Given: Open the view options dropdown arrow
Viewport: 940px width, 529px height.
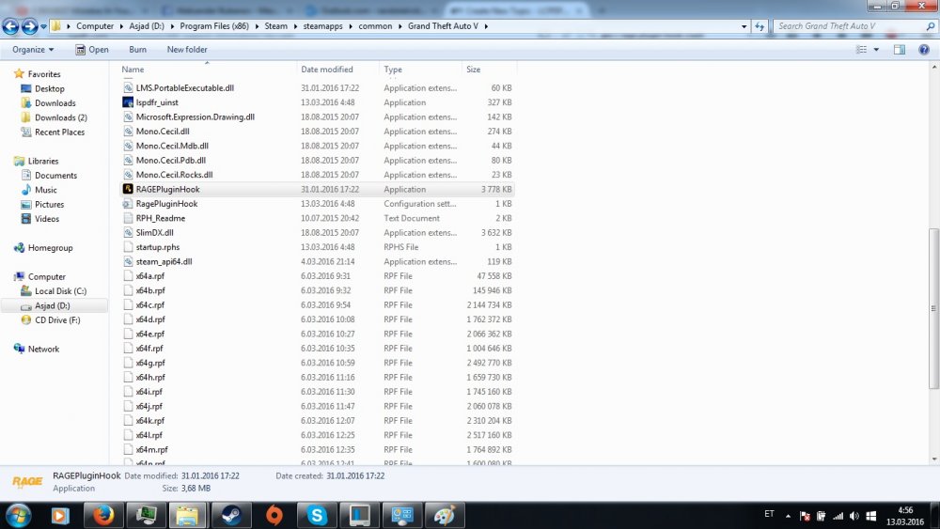Looking at the screenshot, I should [876, 50].
